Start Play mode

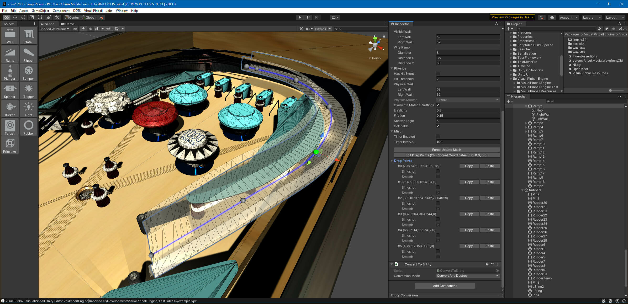300,17
